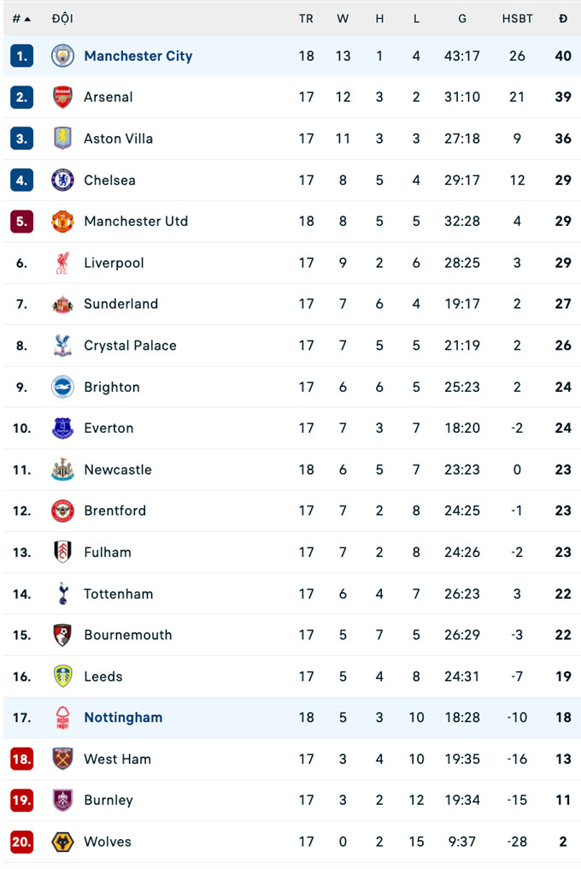Click the Wolves club crest
The image size is (581, 869).
point(62,842)
